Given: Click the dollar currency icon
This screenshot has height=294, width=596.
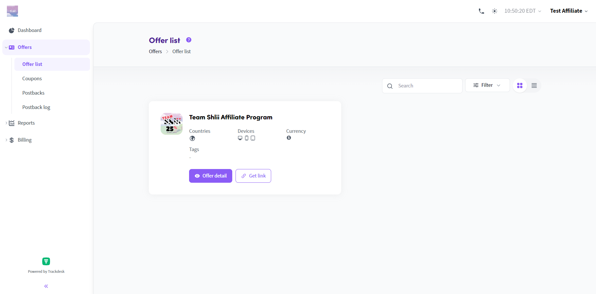Looking at the screenshot, I should pos(289,138).
